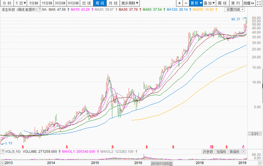Image resolution: width=263 pixels, height=166 pixels.
Task: Click the 2016/11/25 date marker label
Action: point(162,163)
